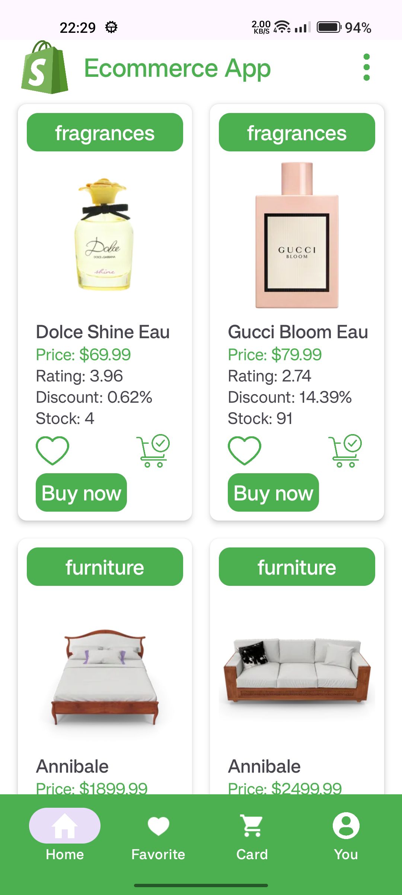Favorite the Dolce Shine Eau perfume

tap(52, 450)
